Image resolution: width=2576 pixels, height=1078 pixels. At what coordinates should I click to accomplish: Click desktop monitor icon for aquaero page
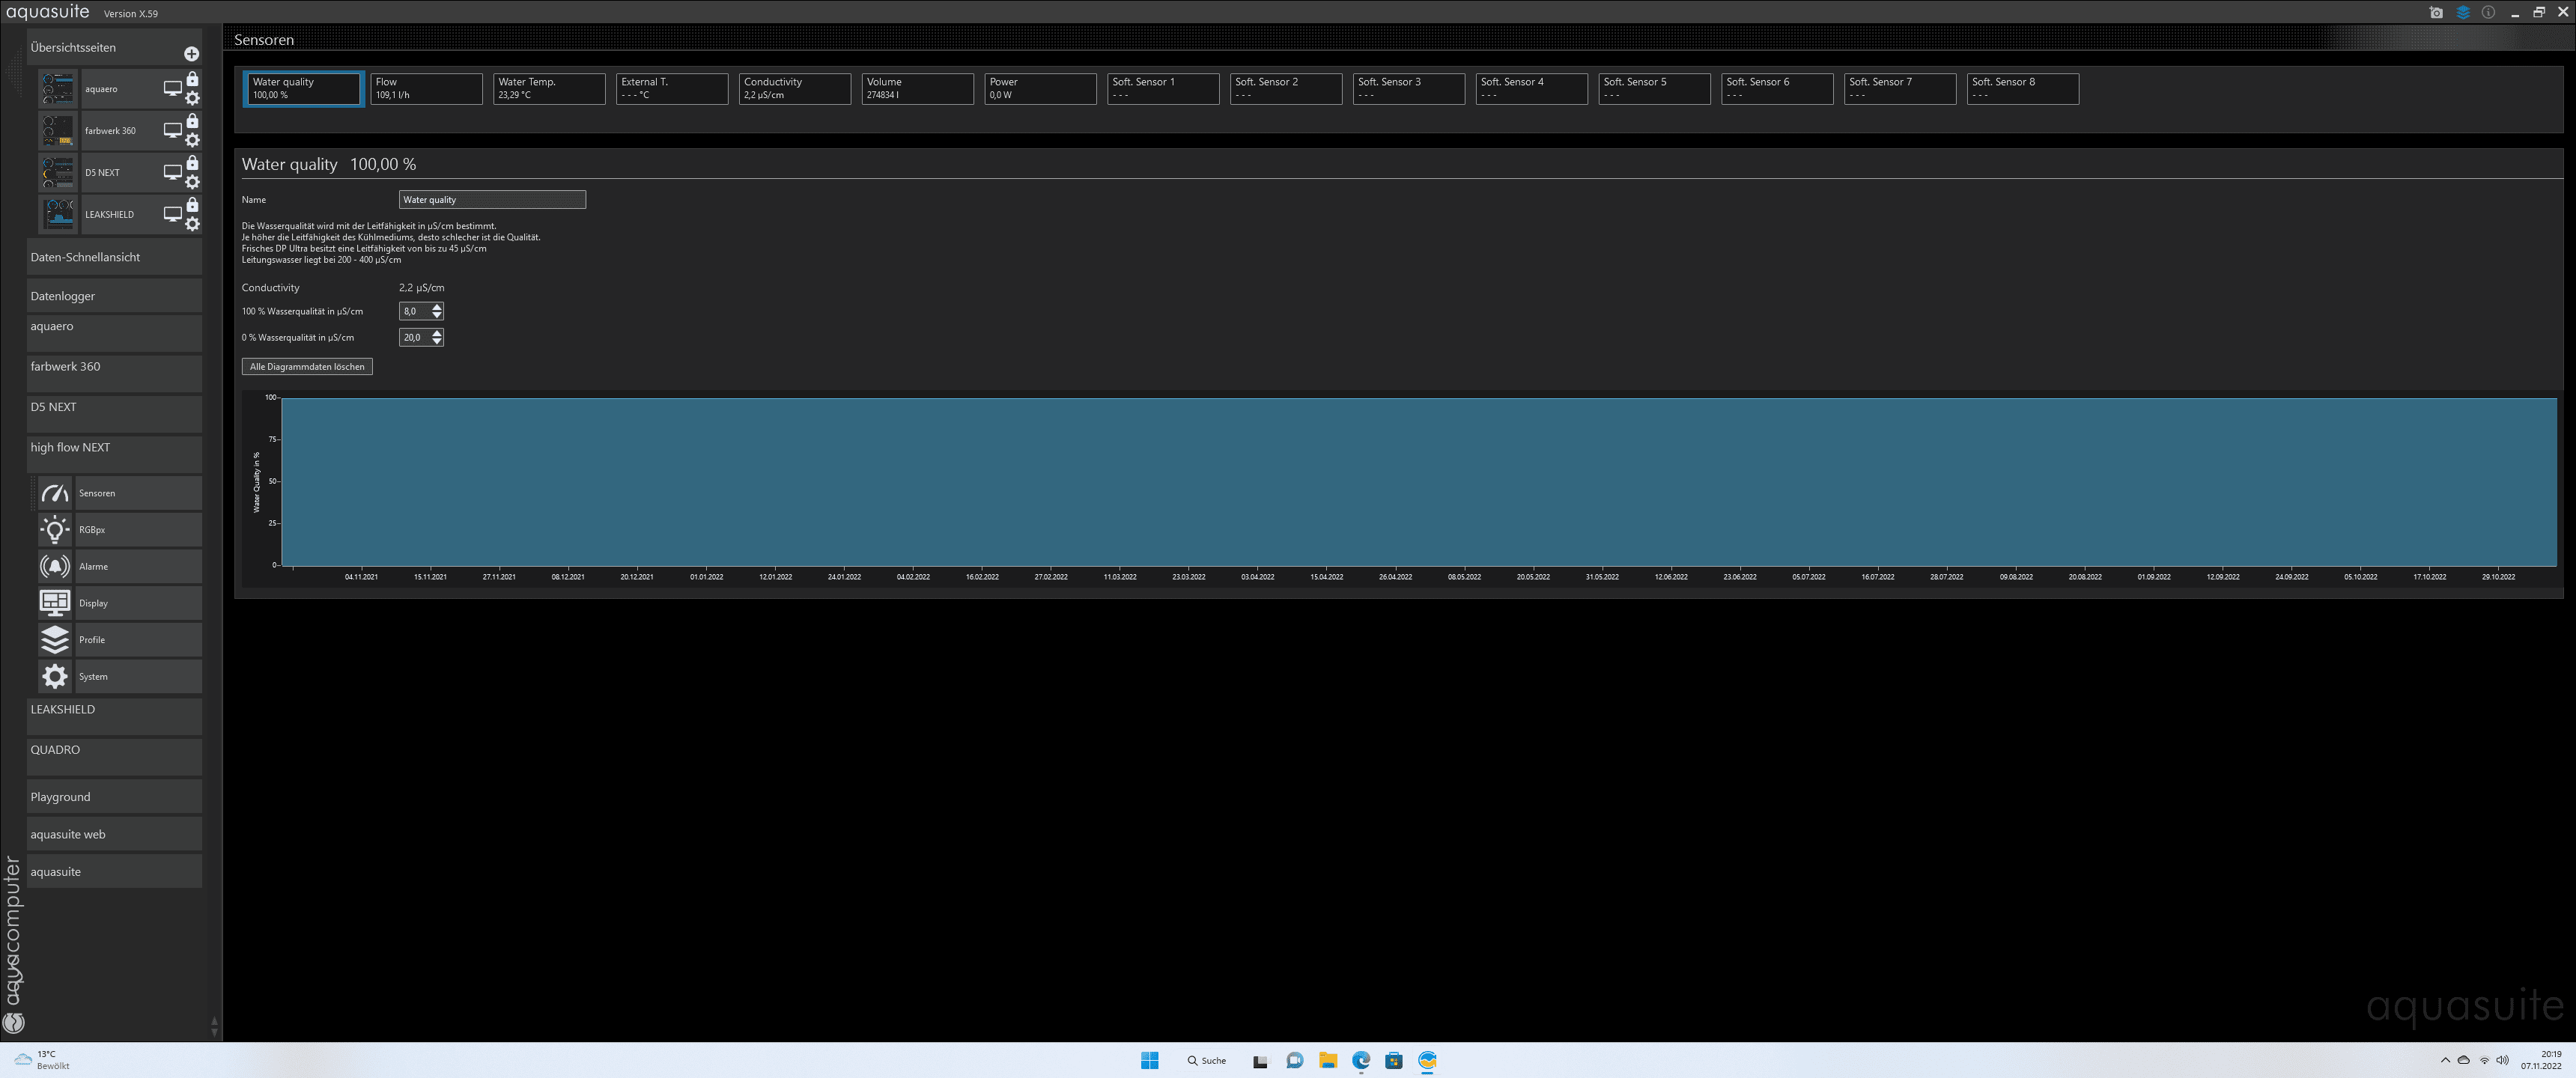(172, 89)
